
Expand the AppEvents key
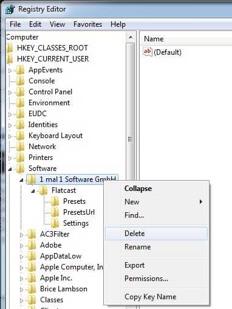pyautogui.click(x=10, y=71)
